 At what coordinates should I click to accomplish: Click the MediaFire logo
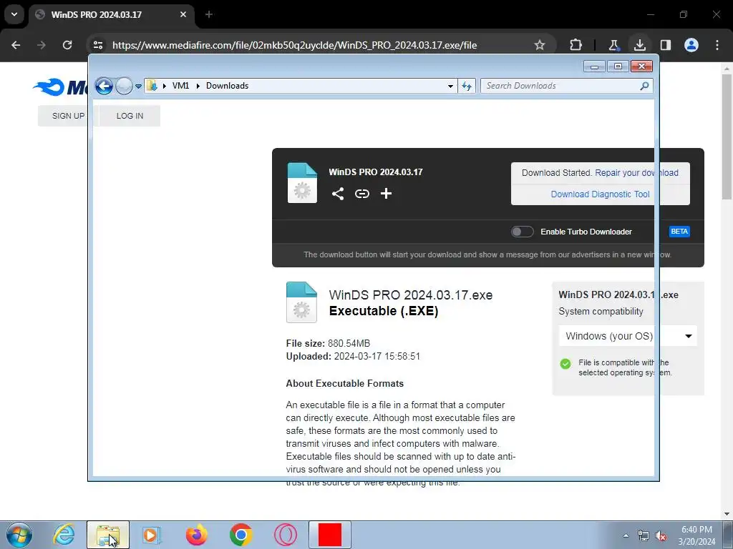pos(60,86)
